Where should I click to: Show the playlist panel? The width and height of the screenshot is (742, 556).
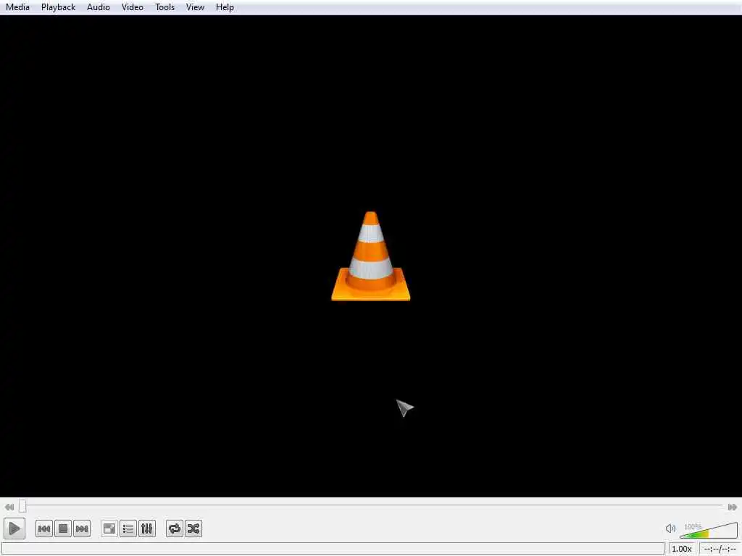128,528
